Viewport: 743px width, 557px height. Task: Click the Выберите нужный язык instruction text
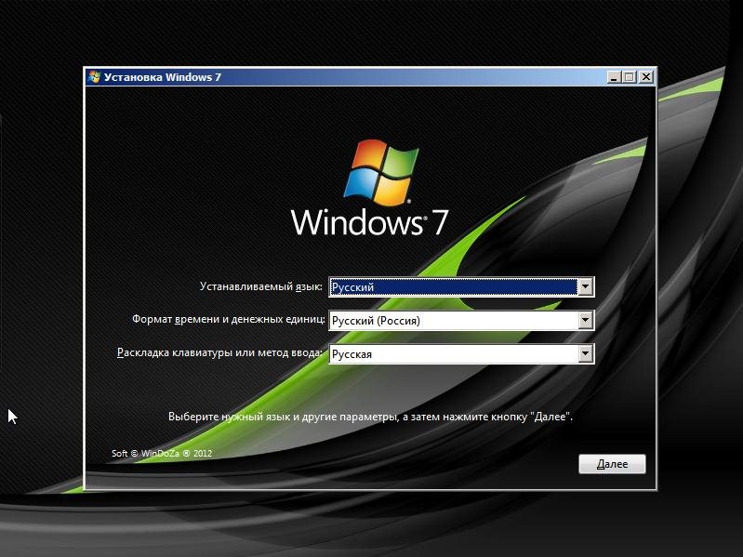[x=370, y=417]
